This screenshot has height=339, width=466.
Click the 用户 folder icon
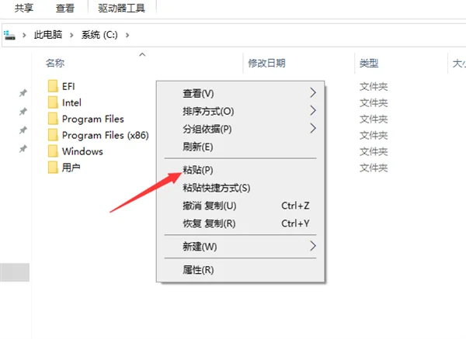(x=53, y=168)
